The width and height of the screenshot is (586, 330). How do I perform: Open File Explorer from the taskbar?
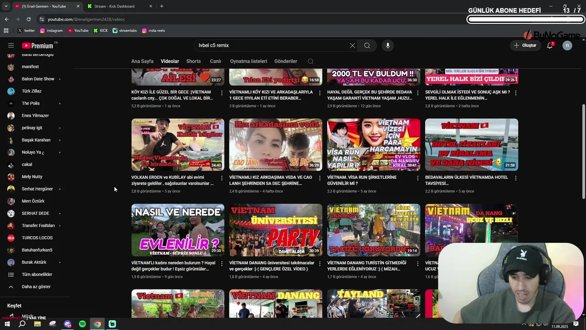point(38,324)
